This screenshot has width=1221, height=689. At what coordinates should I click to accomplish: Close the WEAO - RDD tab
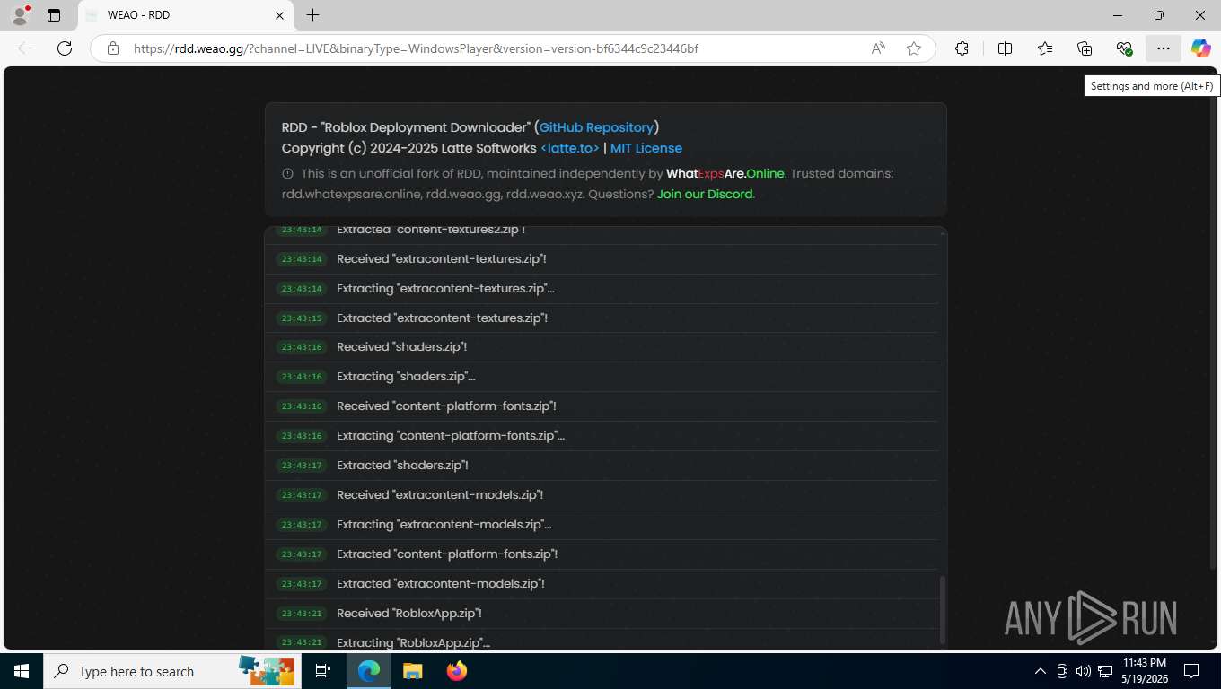click(279, 15)
